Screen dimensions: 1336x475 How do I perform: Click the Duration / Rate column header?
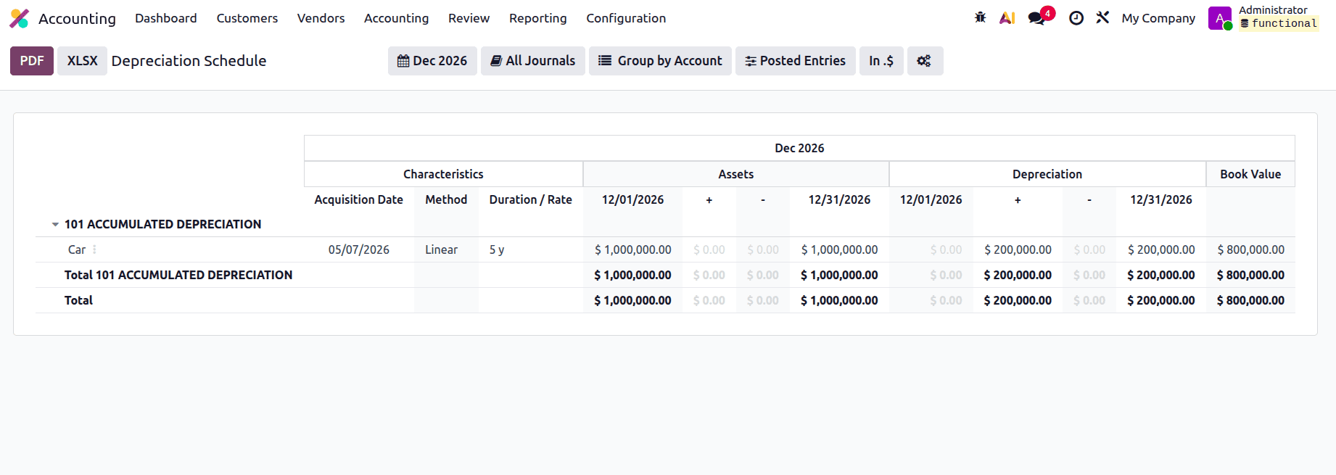tap(531, 199)
